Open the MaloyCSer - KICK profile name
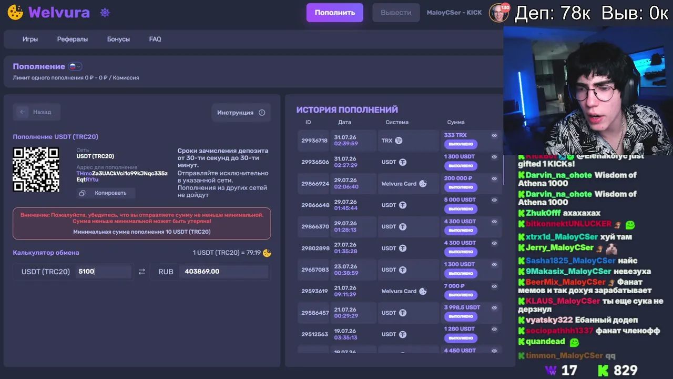The height and width of the screenshot is (379, 673). [454, 13]
